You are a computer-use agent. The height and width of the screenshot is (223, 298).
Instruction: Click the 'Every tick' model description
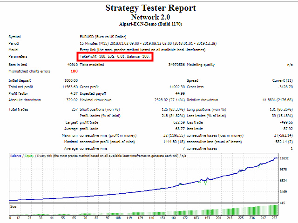(x=142, y=50)
